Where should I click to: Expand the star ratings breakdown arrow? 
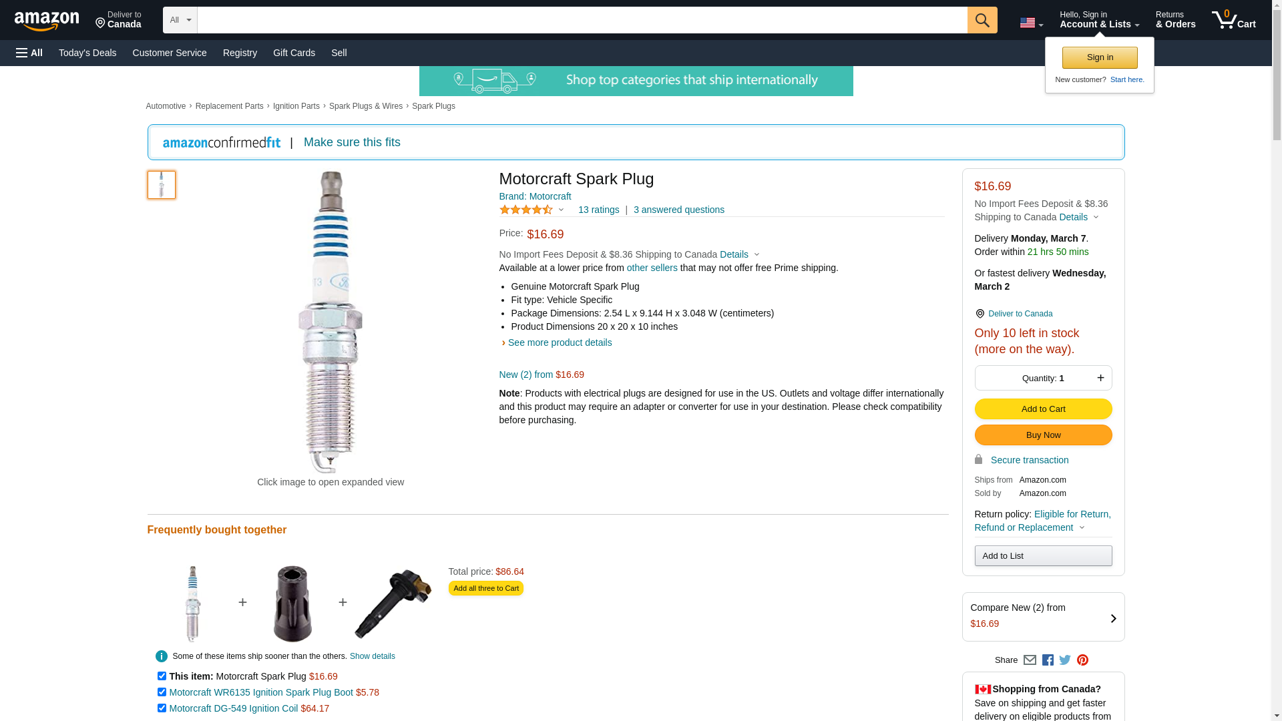coord(561,210)
